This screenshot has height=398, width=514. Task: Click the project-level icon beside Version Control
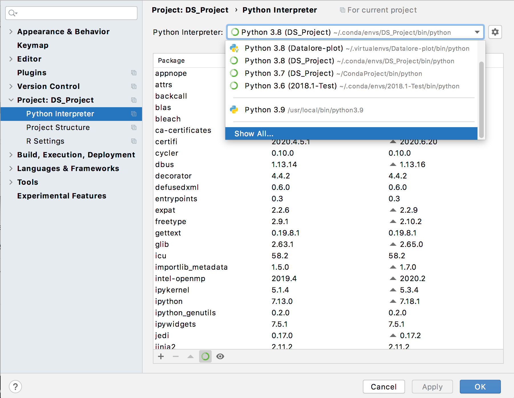[133, 86]
